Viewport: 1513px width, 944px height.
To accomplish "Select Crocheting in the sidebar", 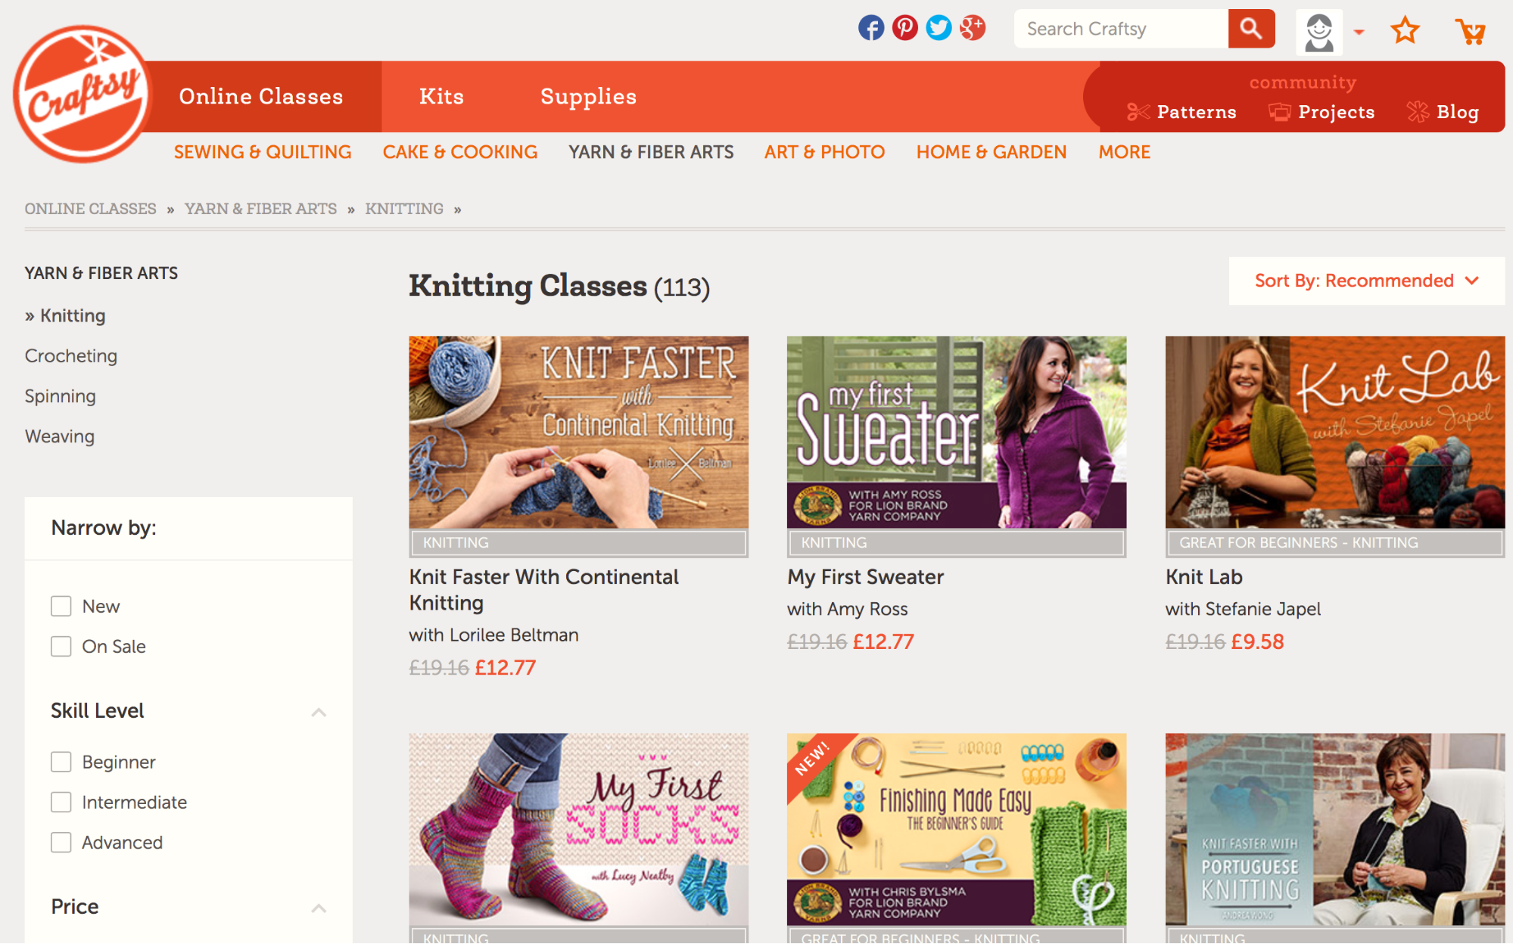I will coord(71,356).
